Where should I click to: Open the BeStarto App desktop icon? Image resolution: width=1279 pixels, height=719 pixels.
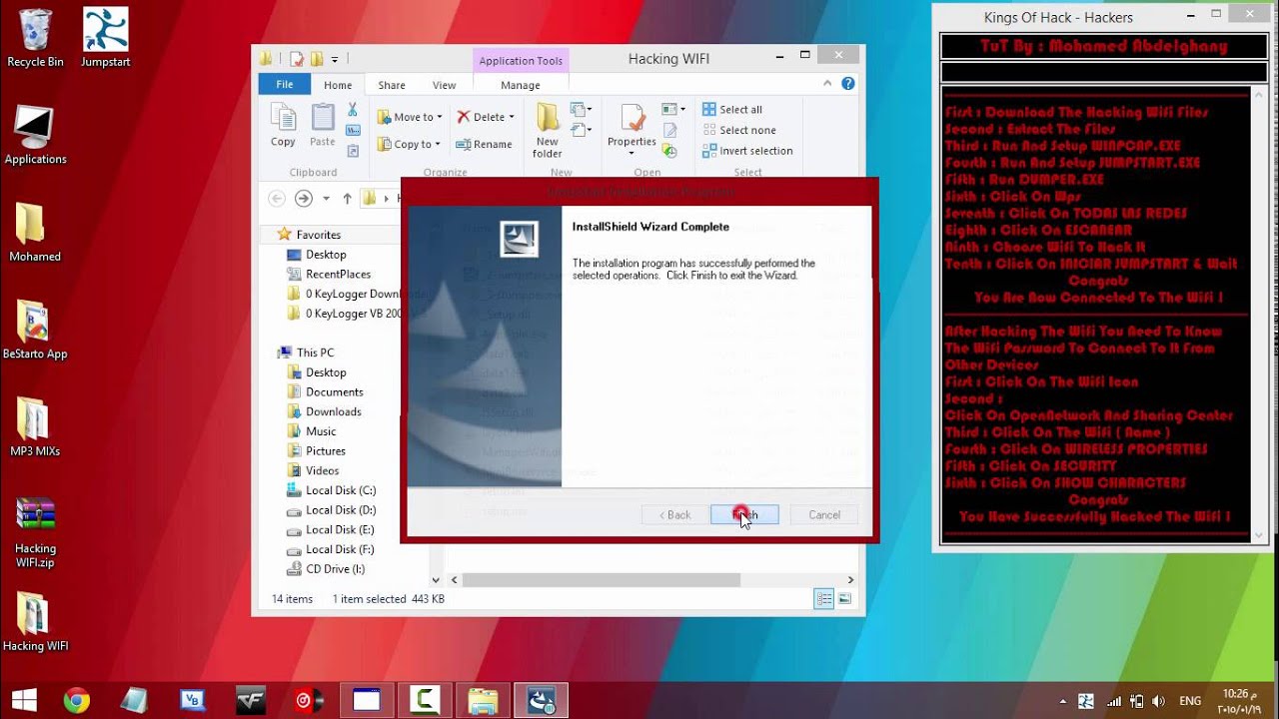(35, 330)
